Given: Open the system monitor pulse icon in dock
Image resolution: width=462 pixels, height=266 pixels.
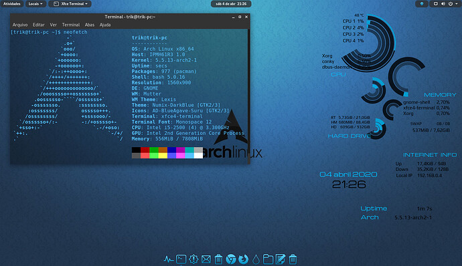Looking at the screenshot, I should point(168,259).
